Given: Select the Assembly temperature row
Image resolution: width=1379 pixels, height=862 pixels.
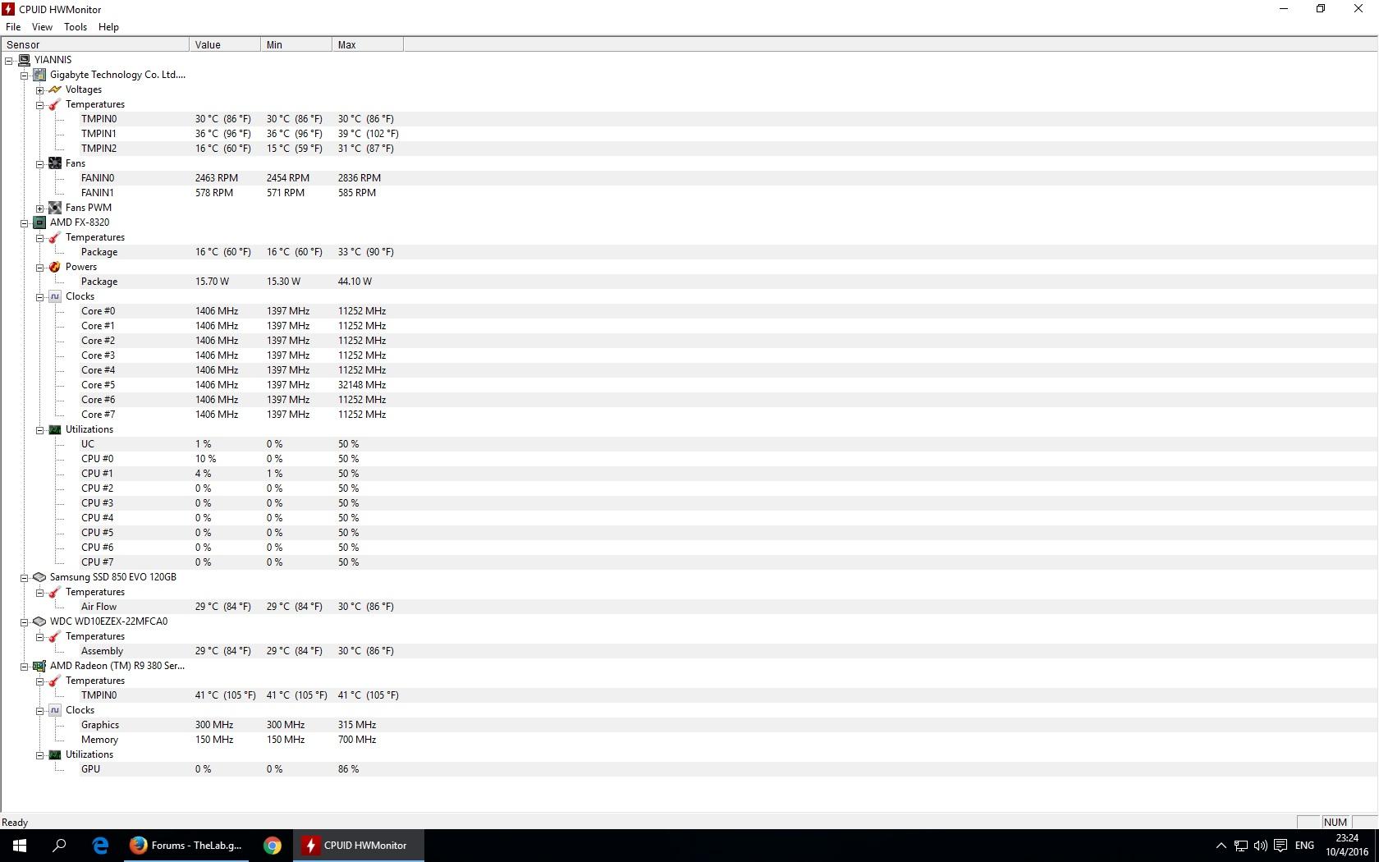Looking at the screenshot, I should coord(689,651).
